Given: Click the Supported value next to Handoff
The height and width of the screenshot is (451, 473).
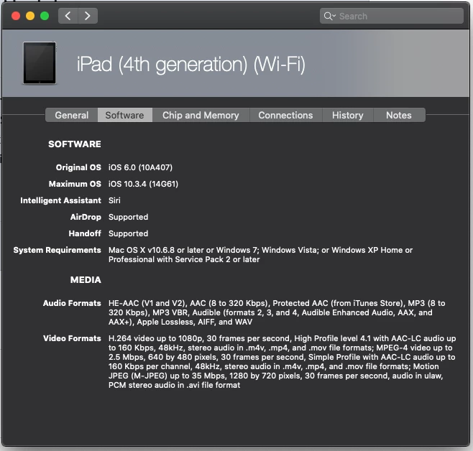Looking at the screenshot, I should [128, 234].
